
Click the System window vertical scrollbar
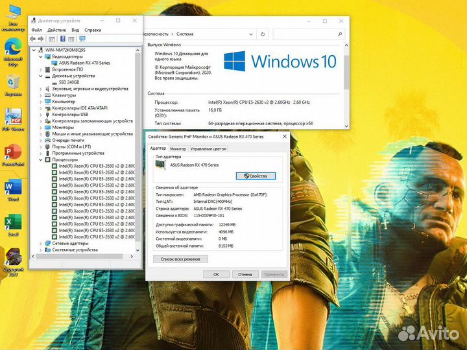pos(346,71)
